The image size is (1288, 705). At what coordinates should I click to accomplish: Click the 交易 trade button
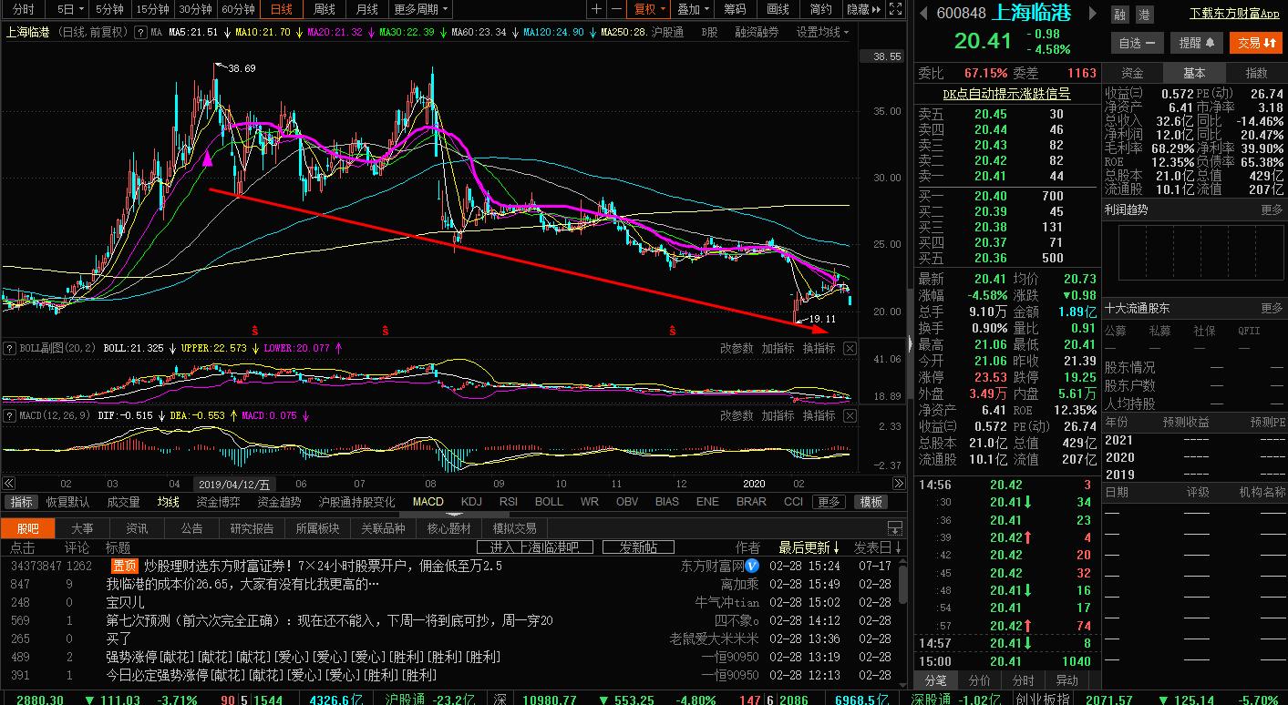[1255, 43]
